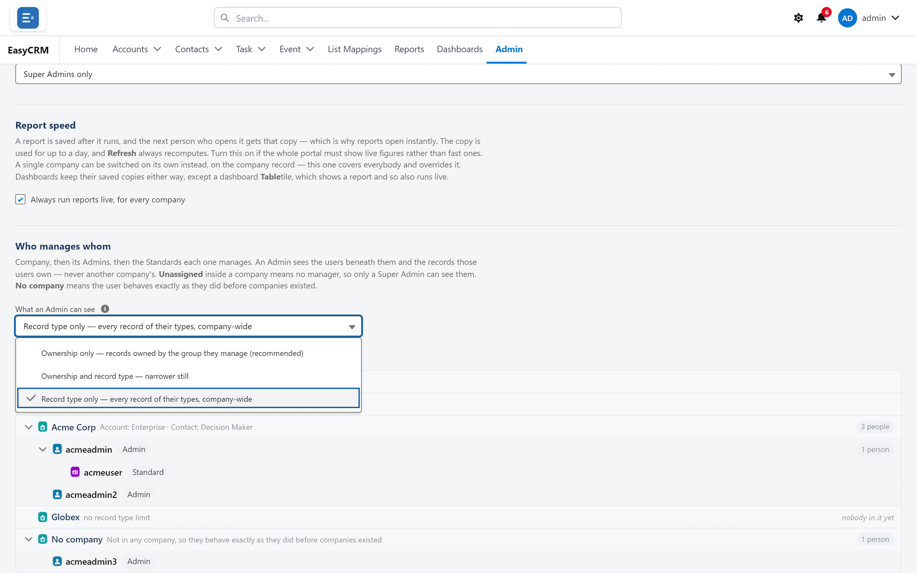
Task: Open the Reports tab
Action: [x=409, y=49]
